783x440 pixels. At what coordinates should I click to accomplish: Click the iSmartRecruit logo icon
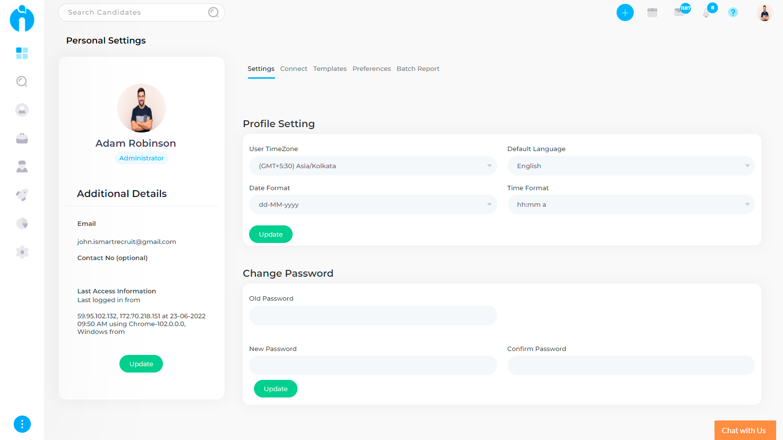(x=22, y=19)
